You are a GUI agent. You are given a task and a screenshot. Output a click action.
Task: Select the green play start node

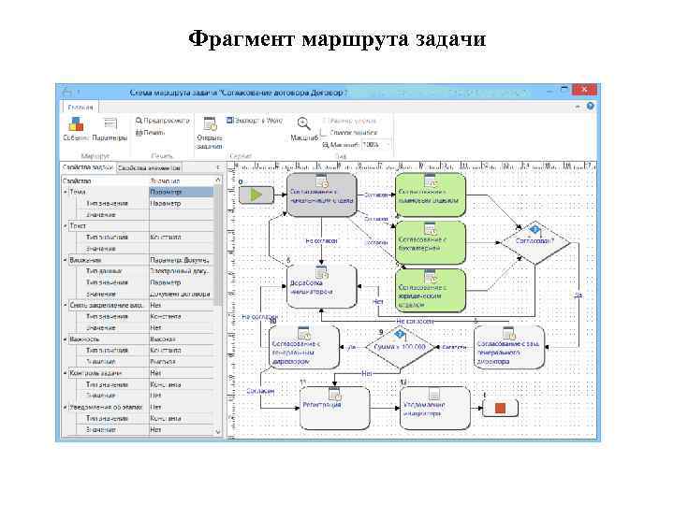pos(256,195)
